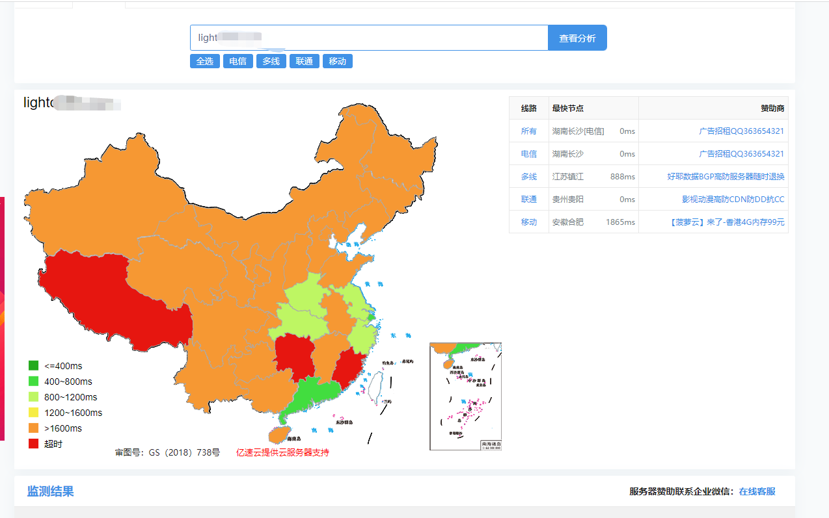The image size is (829, 518).
Task: Open the 电信 row link in table
Action: click(x=528, y=154)
